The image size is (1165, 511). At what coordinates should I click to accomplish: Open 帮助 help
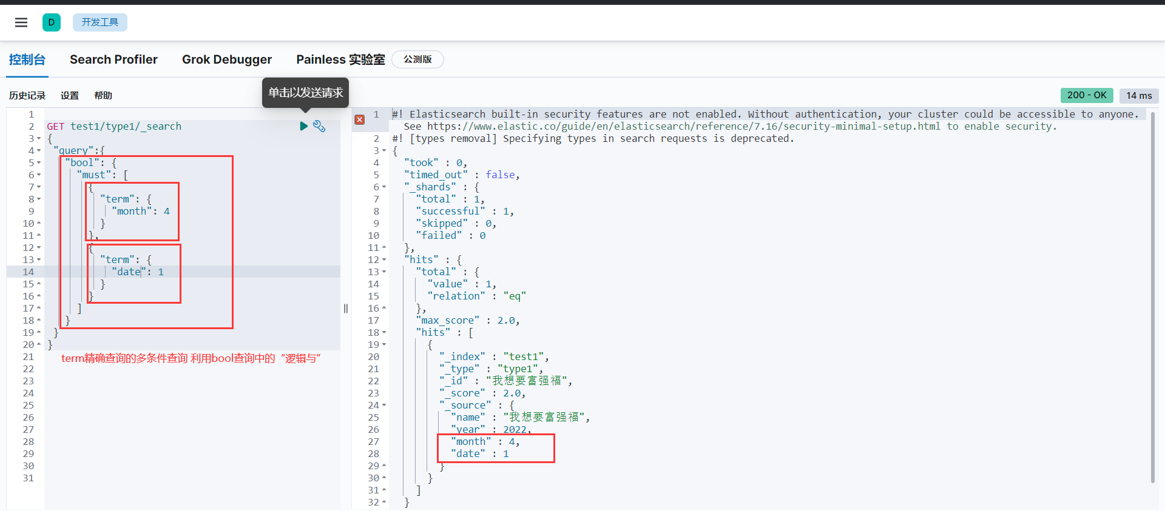tap(103, 96)
